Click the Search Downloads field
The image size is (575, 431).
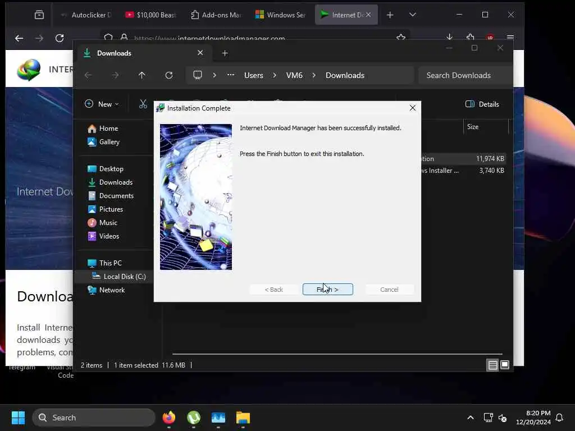coord(465,75)
